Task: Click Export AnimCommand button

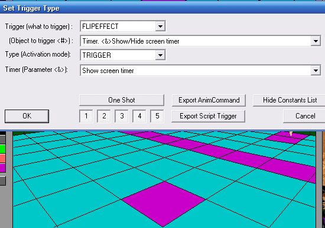Action: coord(209,100)
